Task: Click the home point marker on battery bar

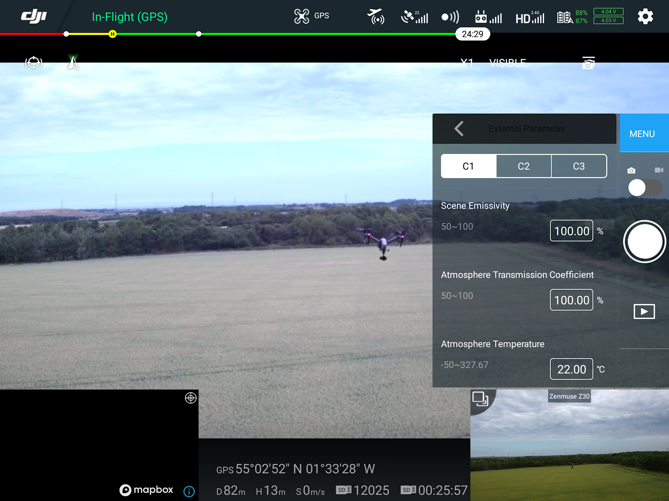Action: tap(112, 34)
